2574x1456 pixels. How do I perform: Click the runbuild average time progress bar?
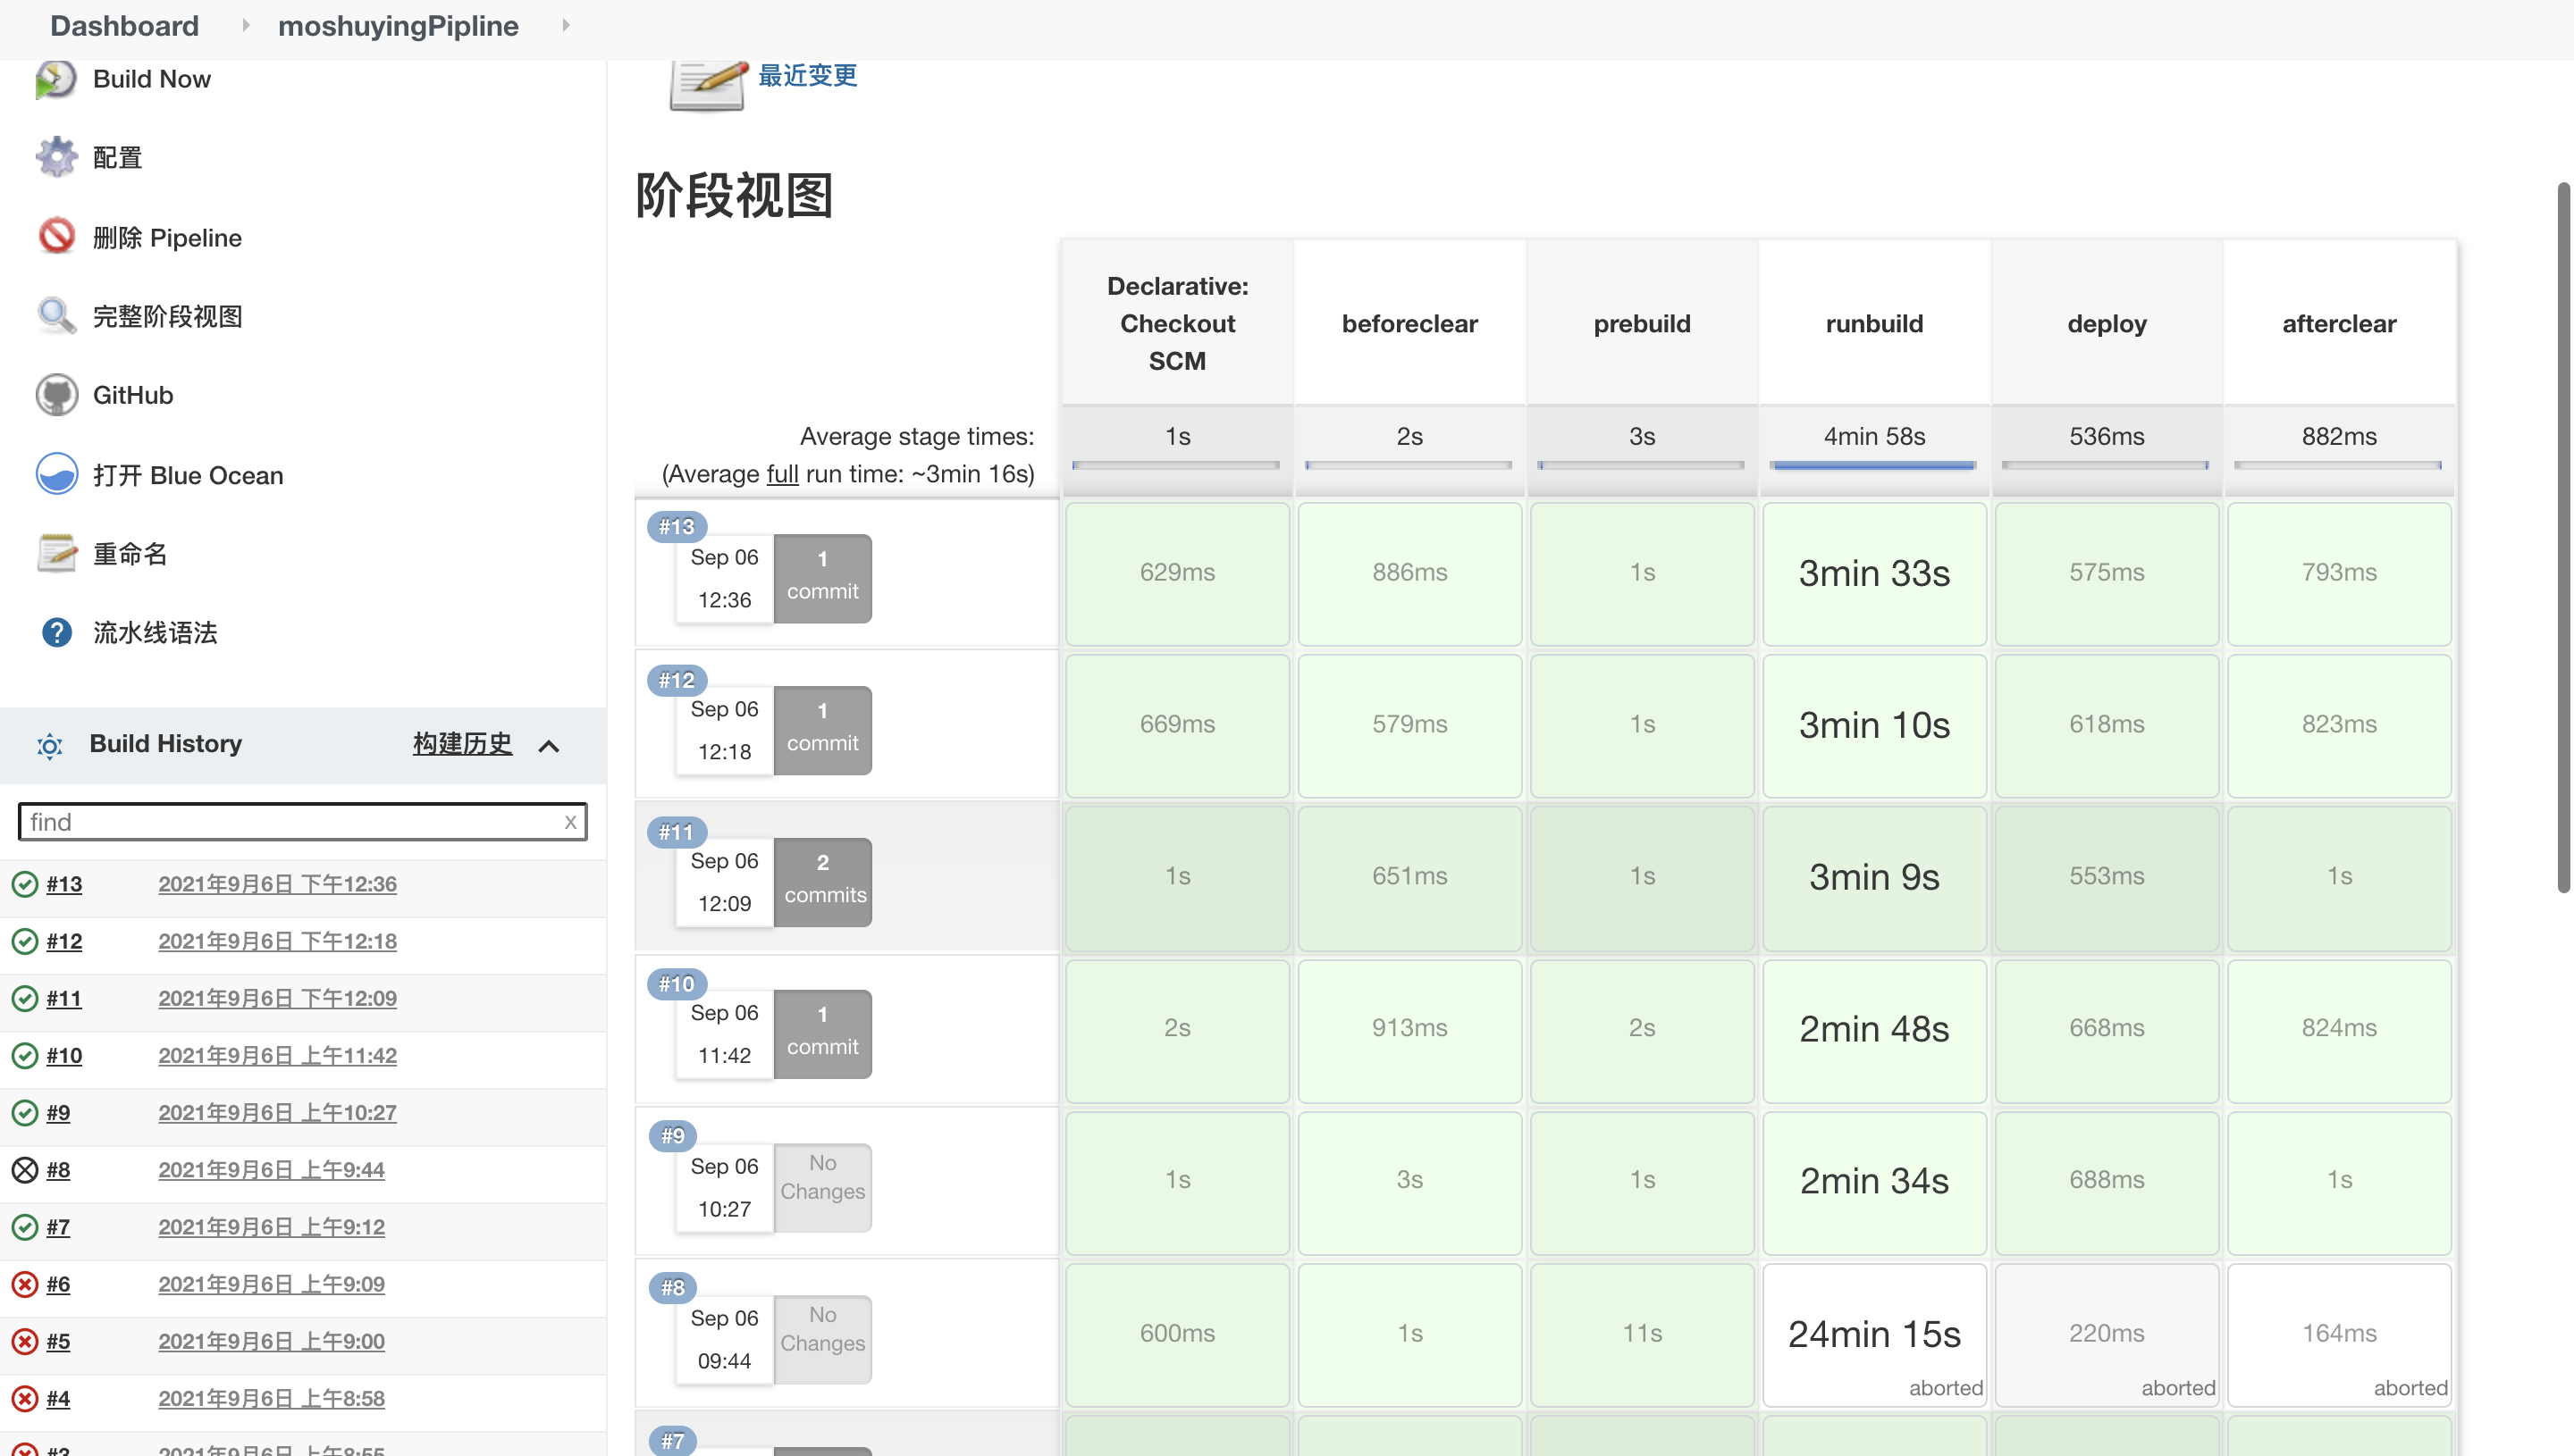coord(1872,465)
